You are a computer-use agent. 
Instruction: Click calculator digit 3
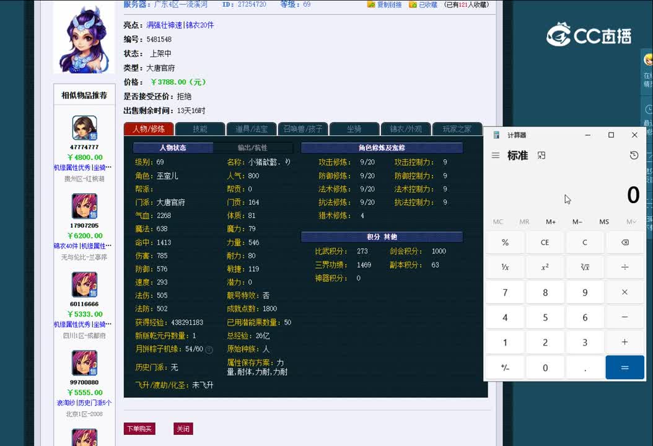click(585, 343)
